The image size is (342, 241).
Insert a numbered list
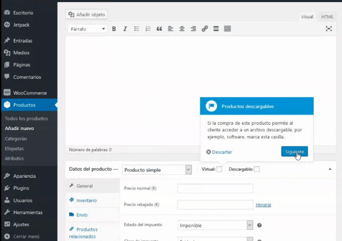point(148,29)
